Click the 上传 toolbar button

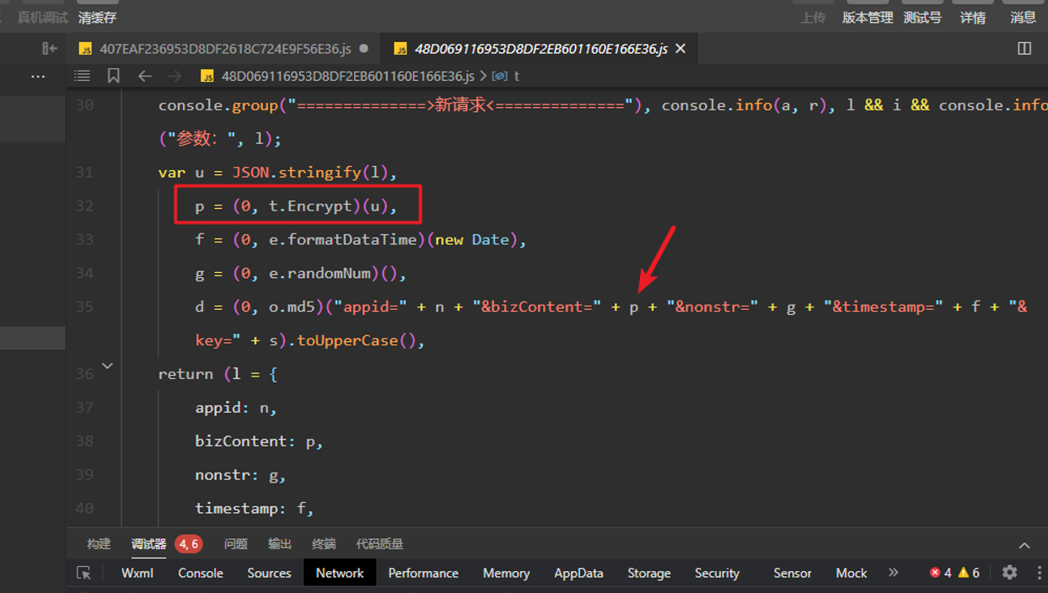point(813,18)
